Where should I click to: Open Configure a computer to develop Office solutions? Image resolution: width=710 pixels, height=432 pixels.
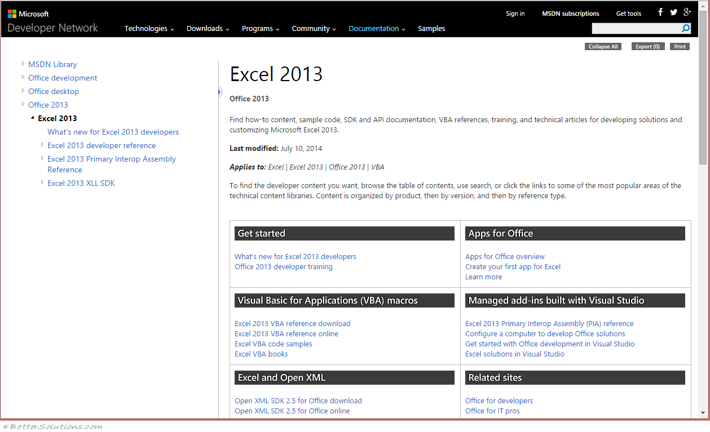click(545, 333)
